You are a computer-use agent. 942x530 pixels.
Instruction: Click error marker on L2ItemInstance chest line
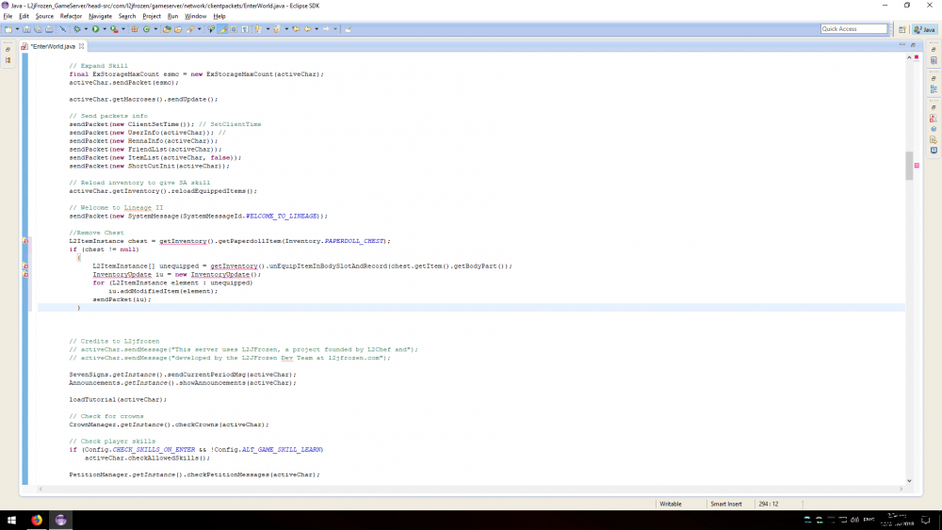[25, 241]
